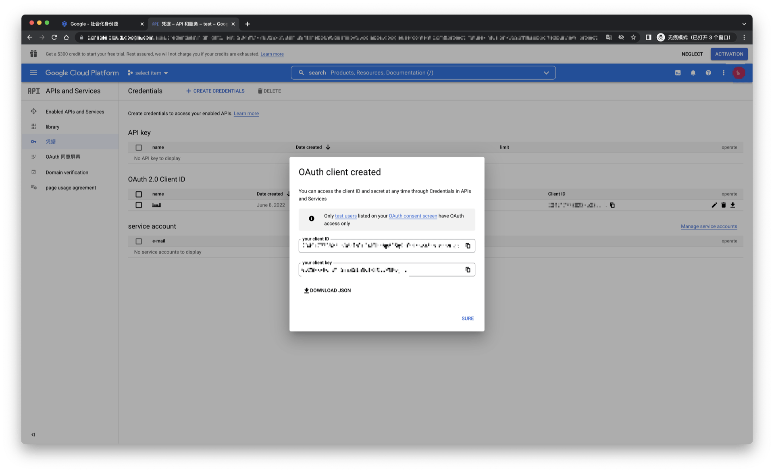
Task: Collapse the left sidebar panel
Action: click(x=33, y=435)
